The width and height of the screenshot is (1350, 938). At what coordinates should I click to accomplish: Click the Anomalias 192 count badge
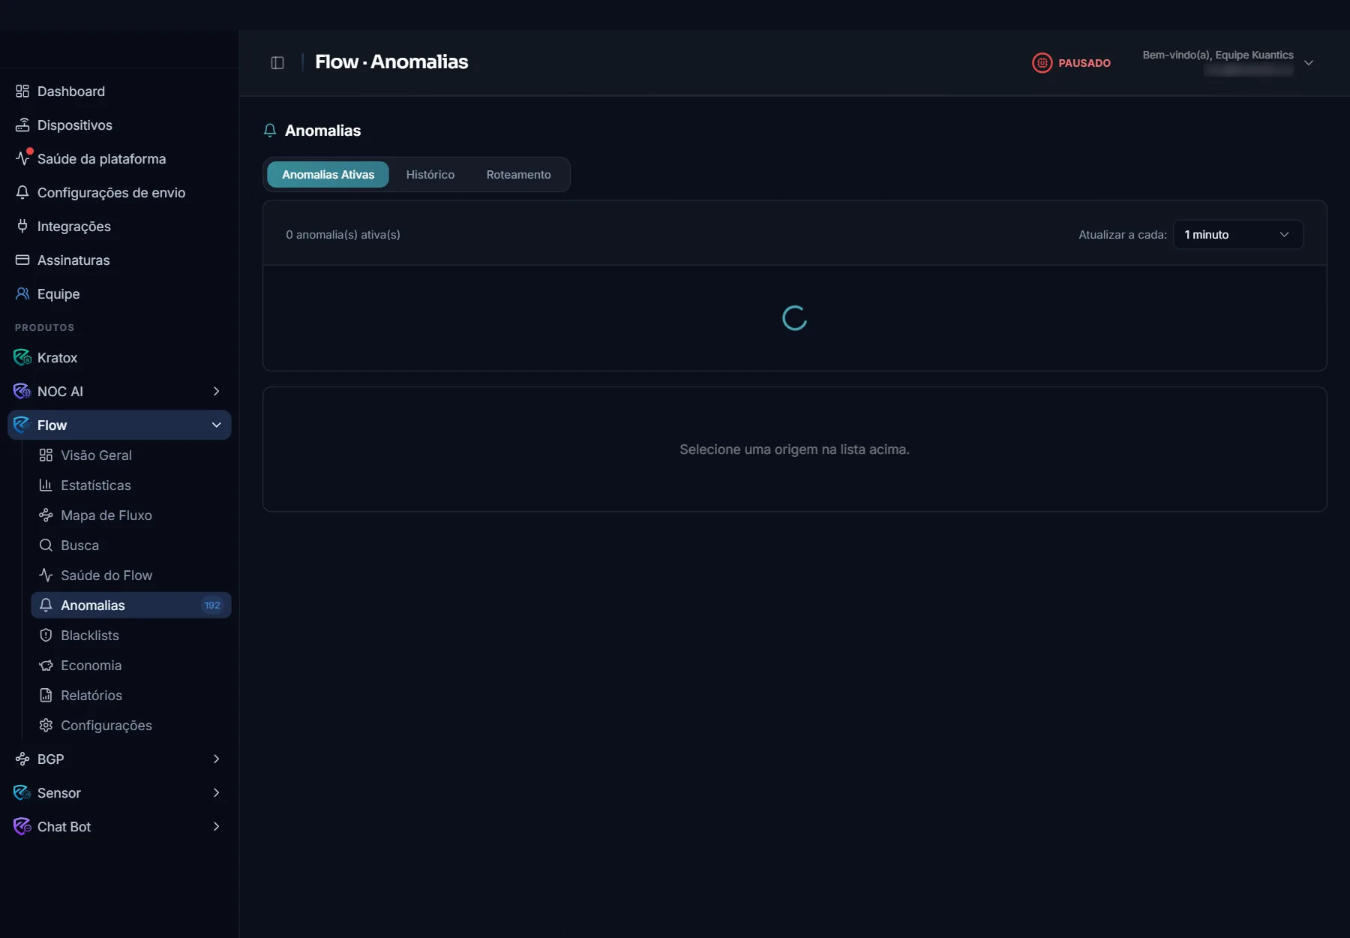[x=212, y=605]
